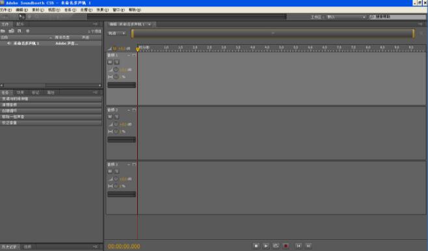Open the 轨道 (Tracks) dropdown
Image resolution: width=428 pixels, height=251 pixels.
pyautogui.click(x=117, y=33)
